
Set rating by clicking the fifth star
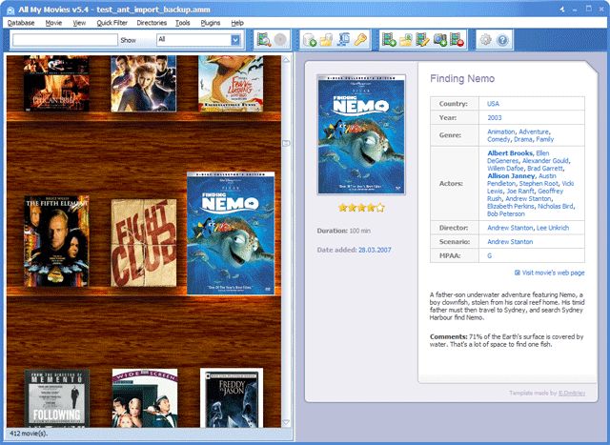[381, 206]
